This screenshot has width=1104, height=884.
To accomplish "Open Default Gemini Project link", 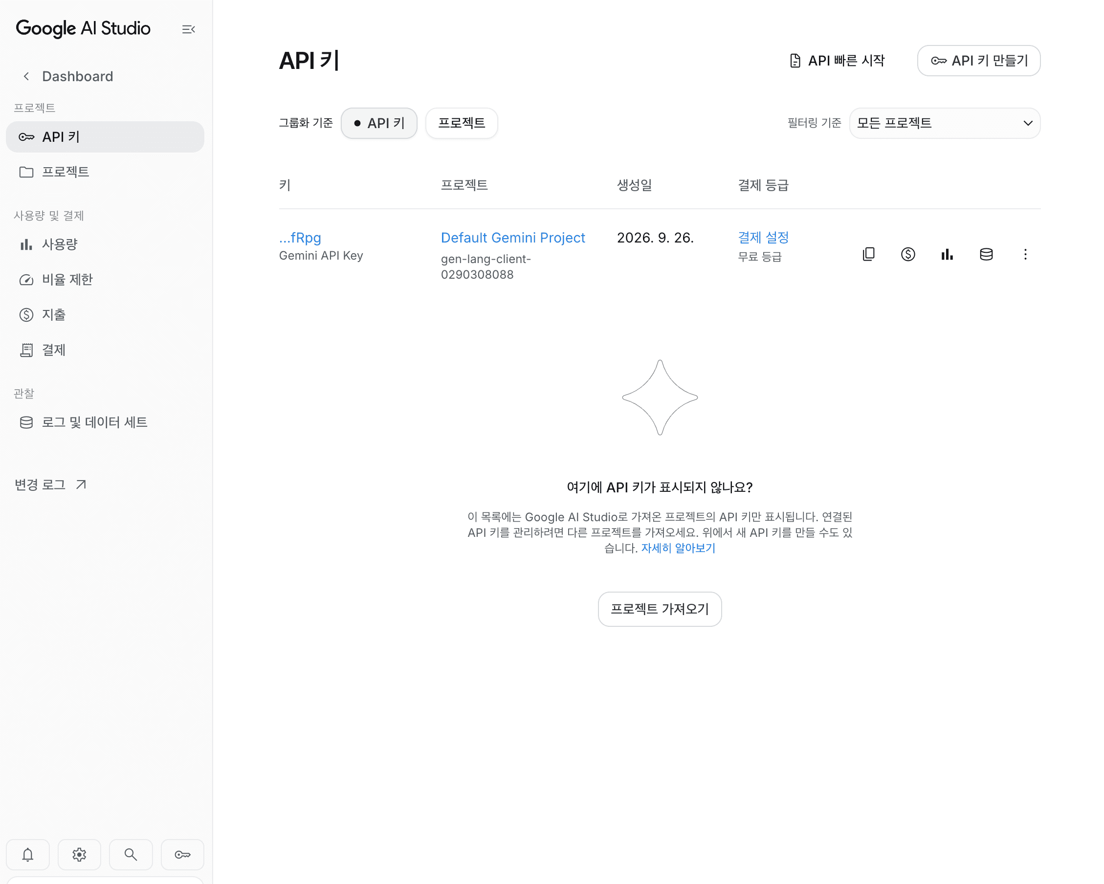I will (512, 238).
